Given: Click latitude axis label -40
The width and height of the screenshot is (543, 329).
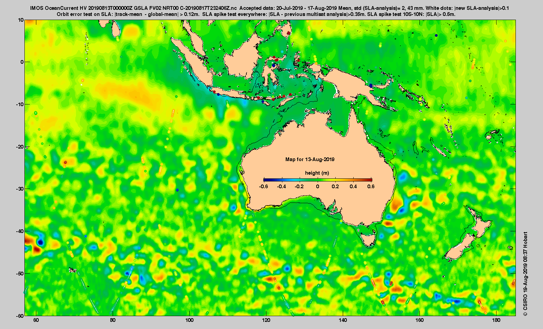Looking at the screenshot, I should click(20, 231).
